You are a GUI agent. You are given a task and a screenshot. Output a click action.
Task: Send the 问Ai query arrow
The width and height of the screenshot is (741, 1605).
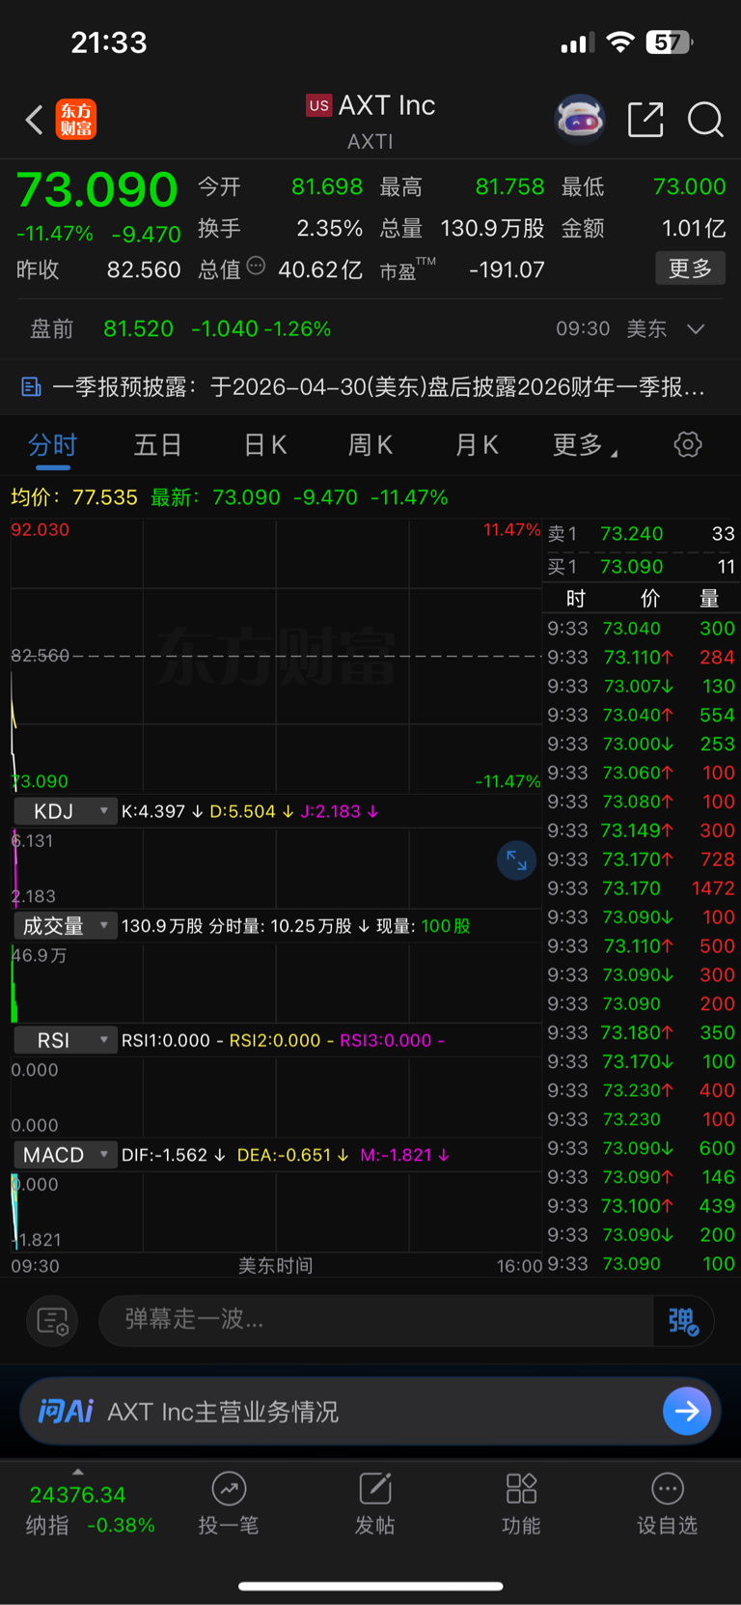(687, 1412)
